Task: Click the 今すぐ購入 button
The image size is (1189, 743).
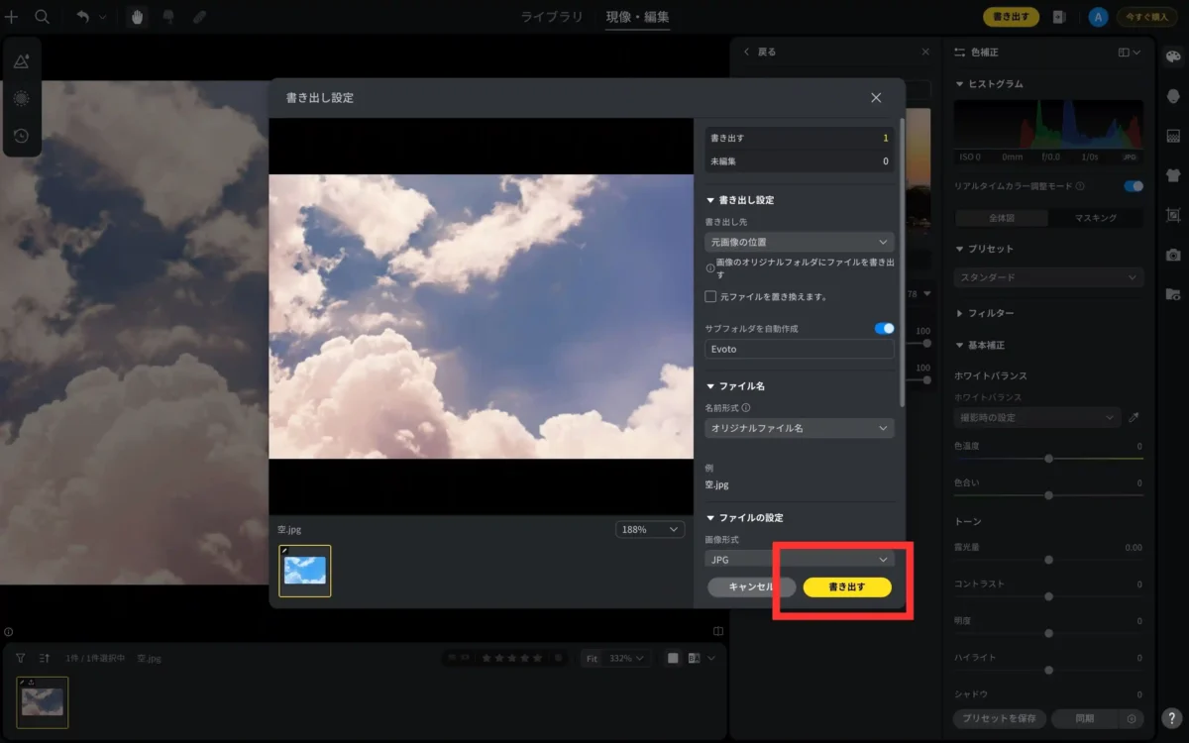Action: pyautogui.click(x=1146, y=17)
